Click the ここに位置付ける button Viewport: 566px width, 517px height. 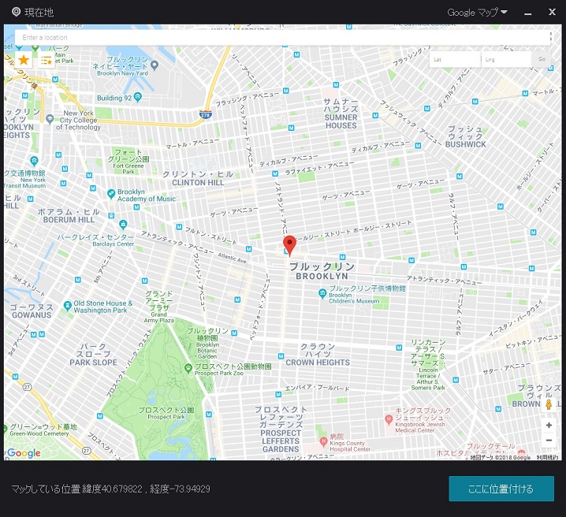(x=501, y=489)
